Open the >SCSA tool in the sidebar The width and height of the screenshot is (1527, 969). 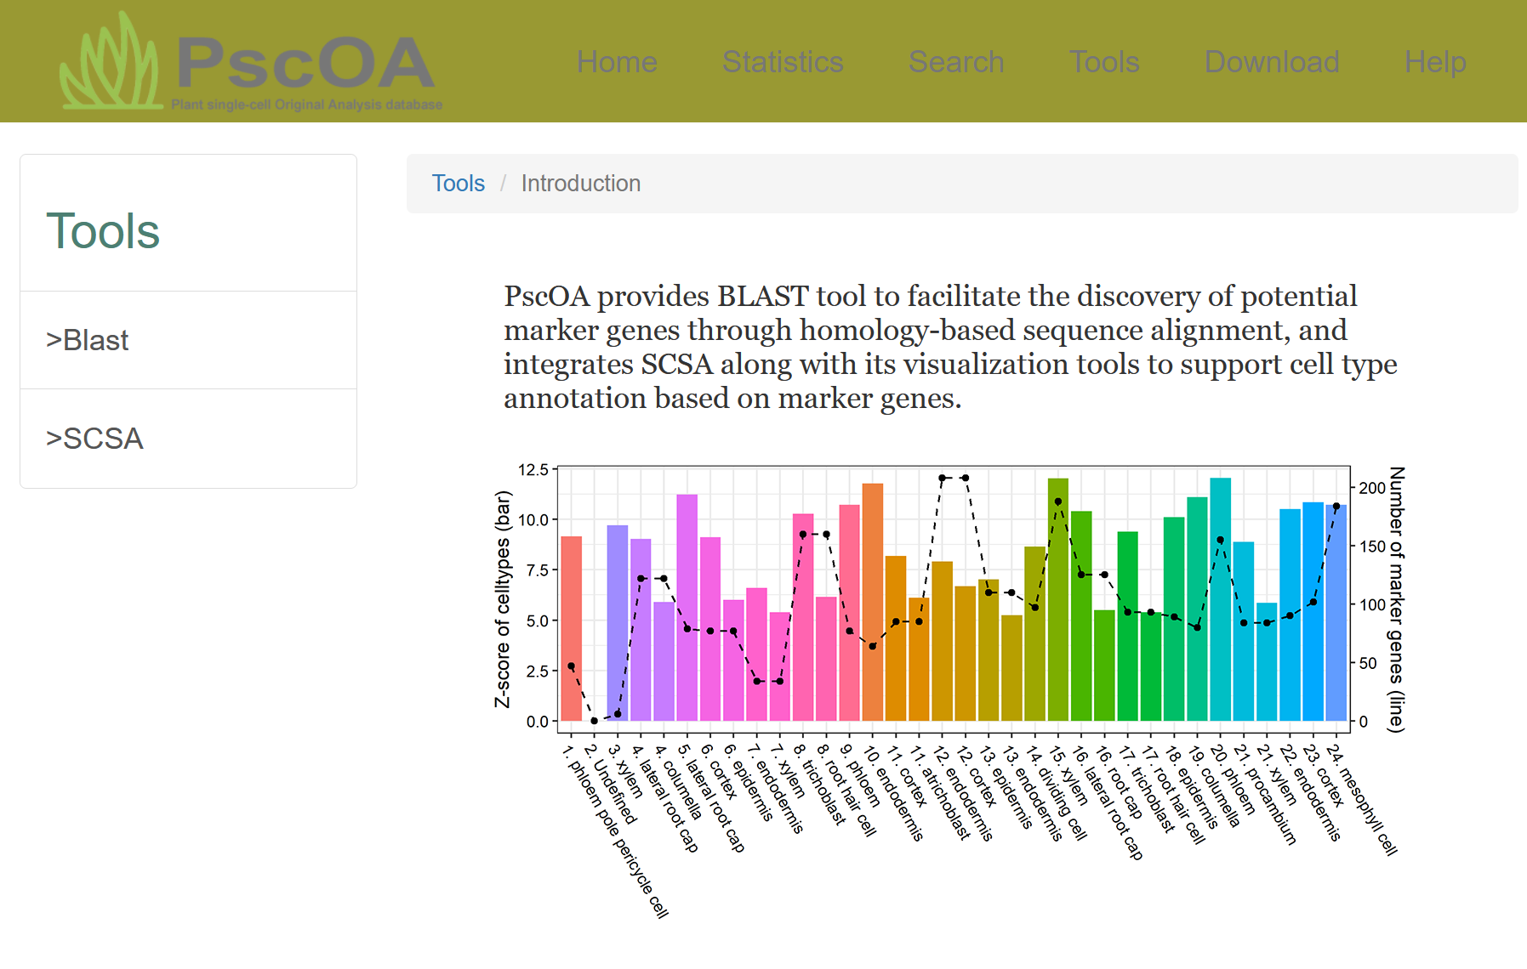(x=94, y=439)
